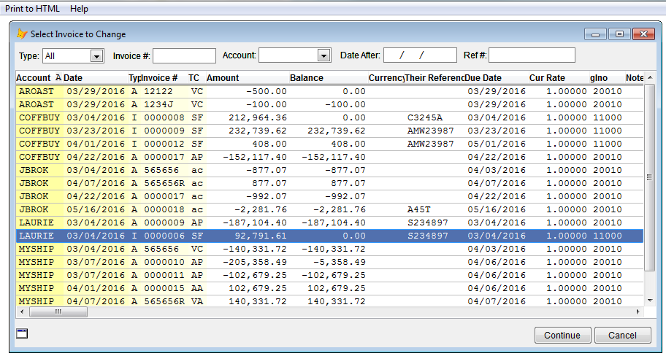Minimize the Select Invoice to Change dialog

point(595,34)
